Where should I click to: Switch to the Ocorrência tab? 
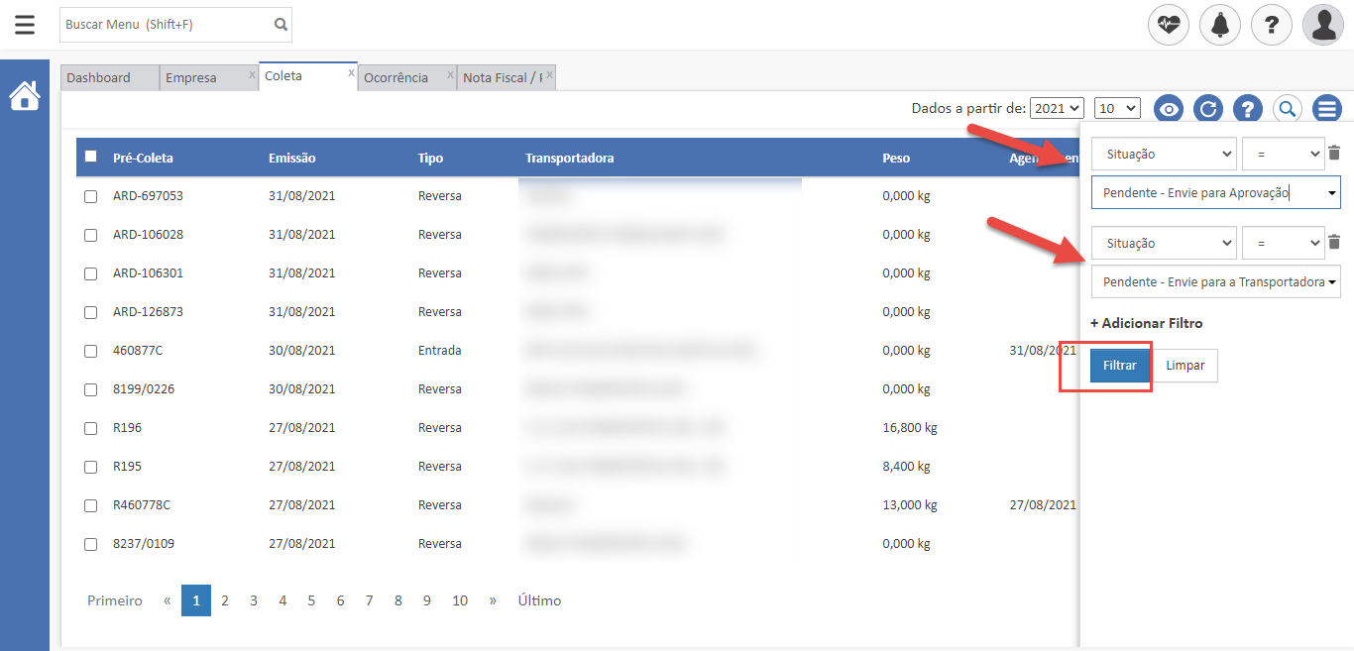(396, 77)
